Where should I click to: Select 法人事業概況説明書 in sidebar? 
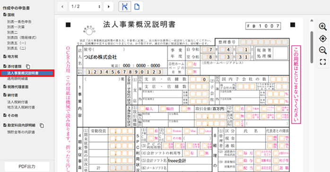27,73
